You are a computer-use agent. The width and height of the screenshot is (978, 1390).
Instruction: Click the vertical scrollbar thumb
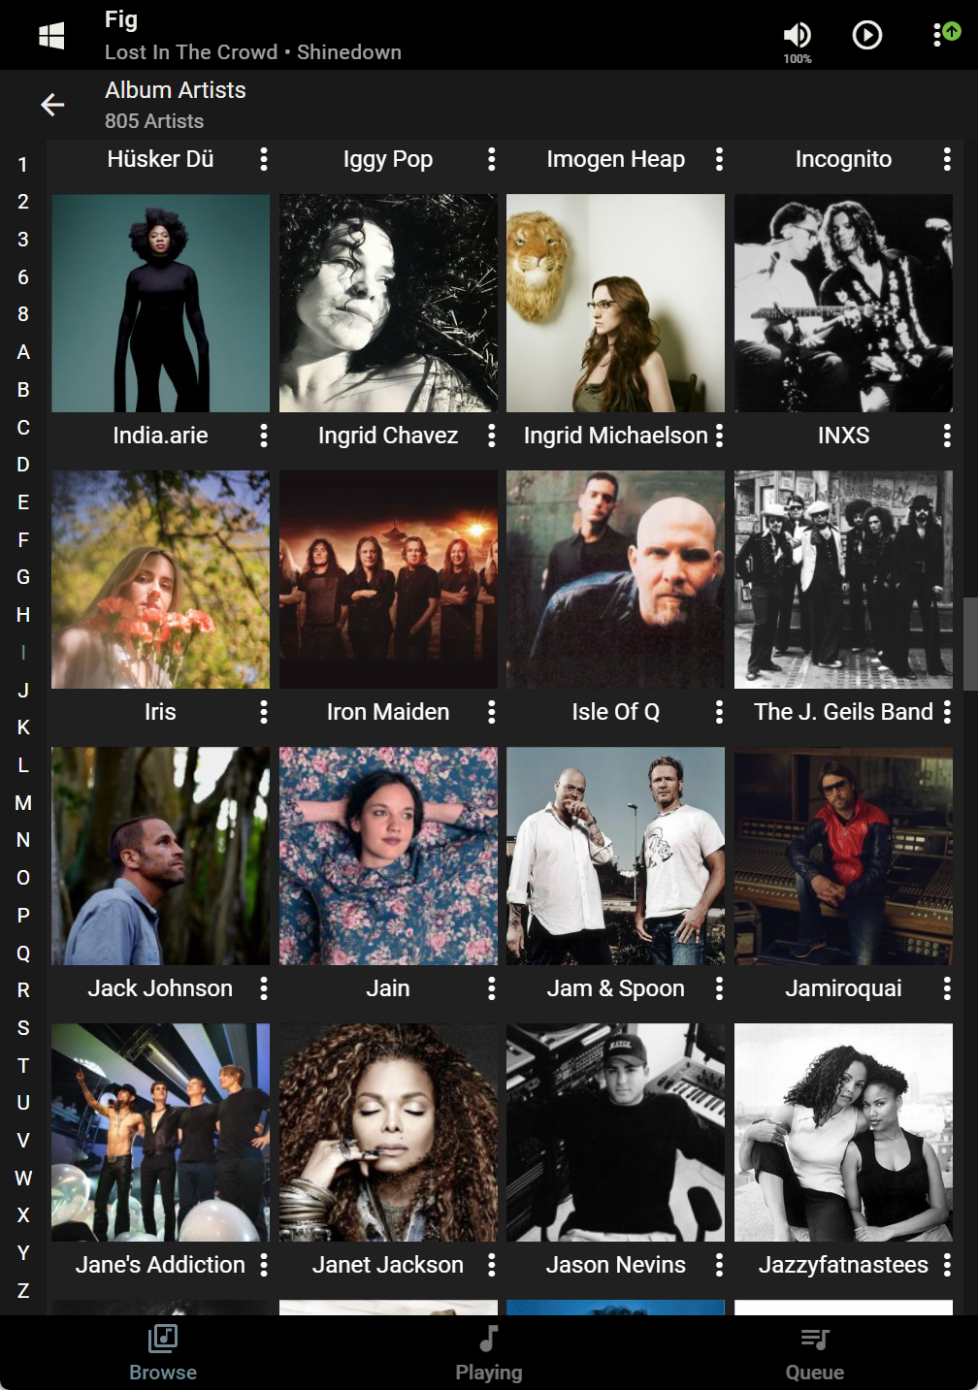point(970,643)
